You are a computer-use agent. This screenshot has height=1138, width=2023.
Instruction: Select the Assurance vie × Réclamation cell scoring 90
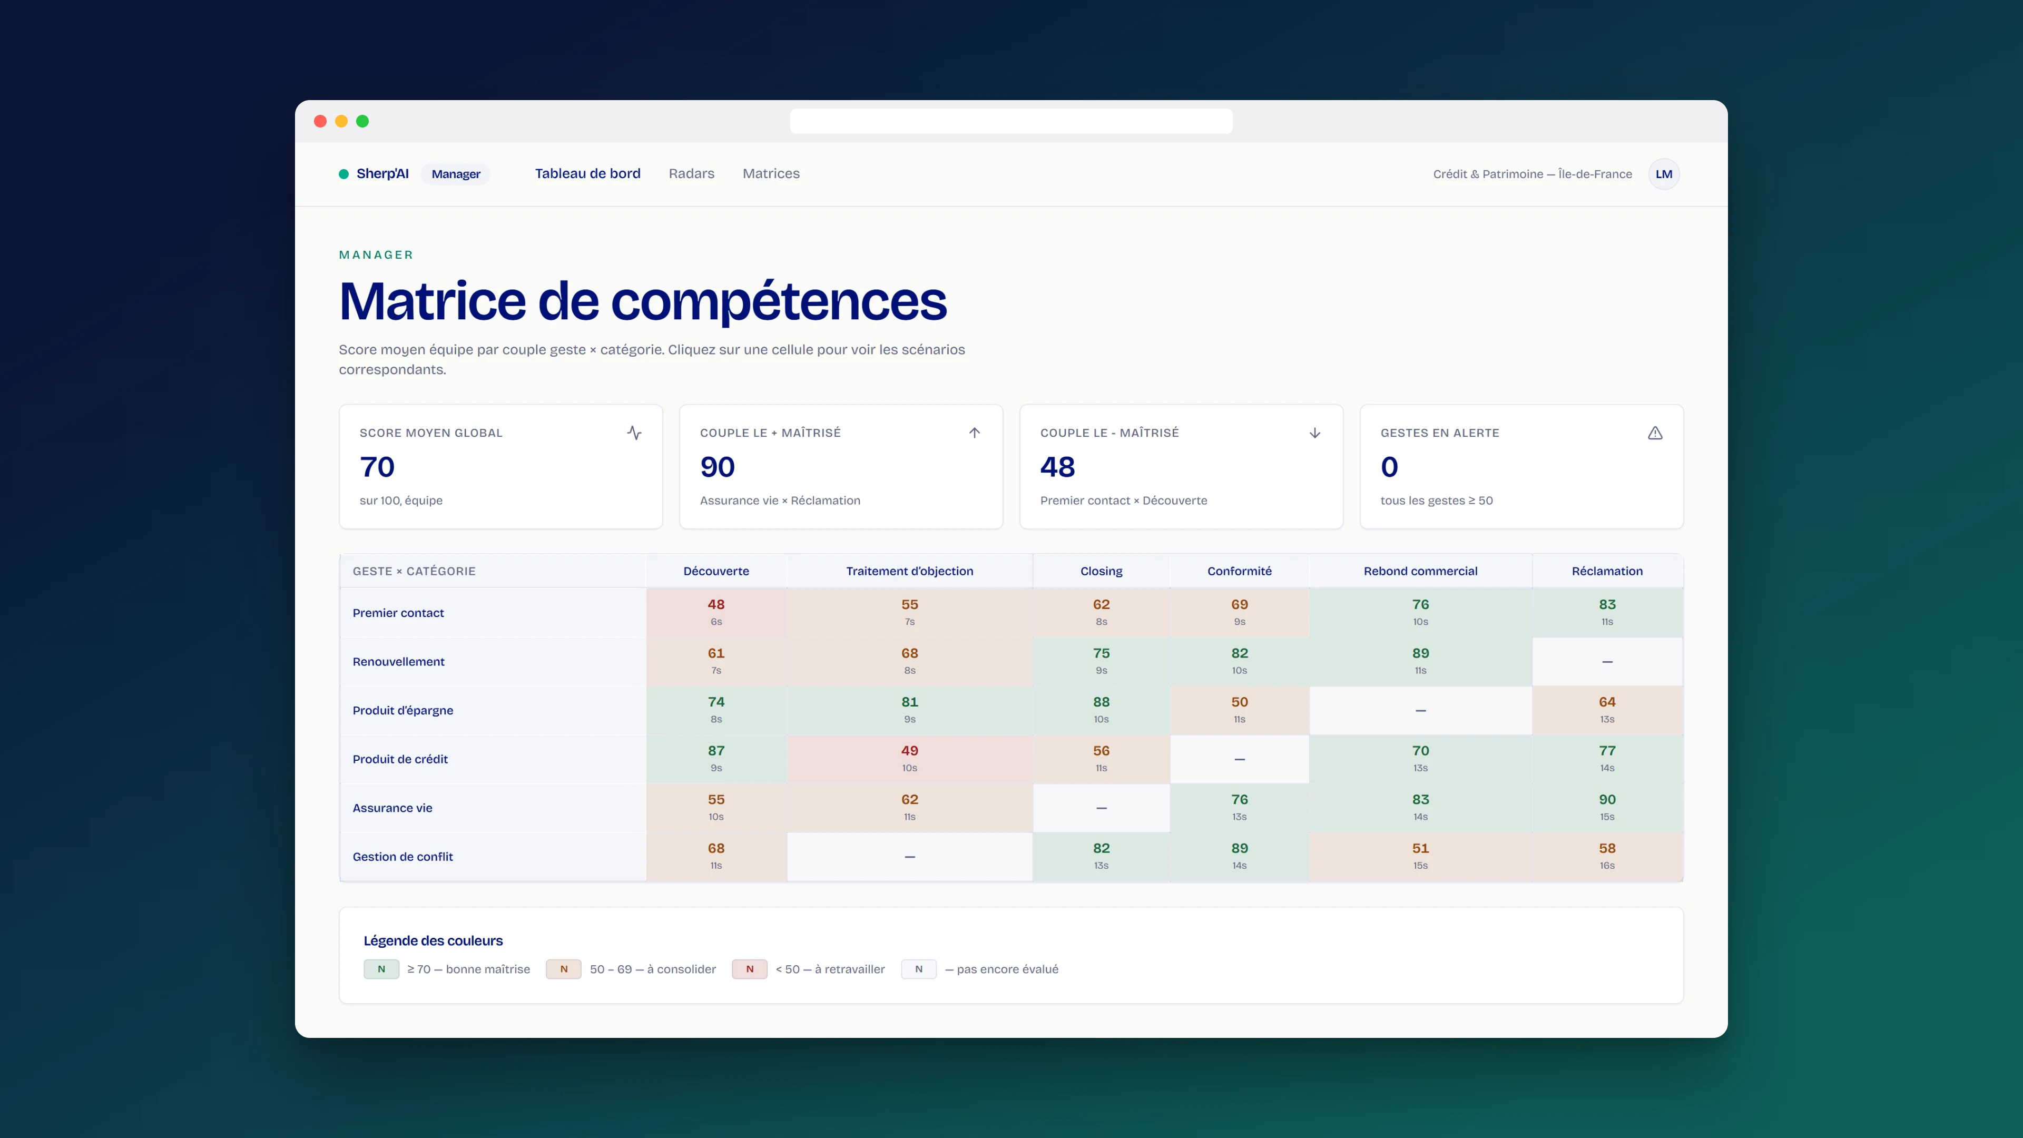point(1607,807)
